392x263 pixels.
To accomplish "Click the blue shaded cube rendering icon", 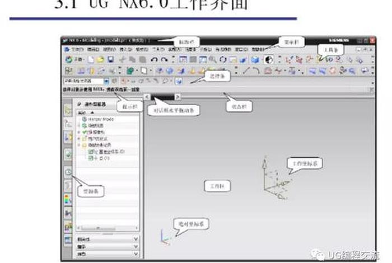I will [x=255, y=60].
